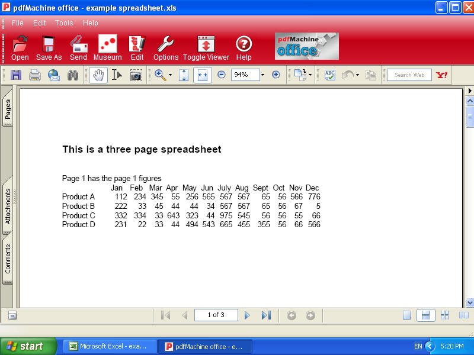The height and width of the screenshot is (355, 474).
Task: Open the Museum dice icon
Action: (x=107, y=45)
